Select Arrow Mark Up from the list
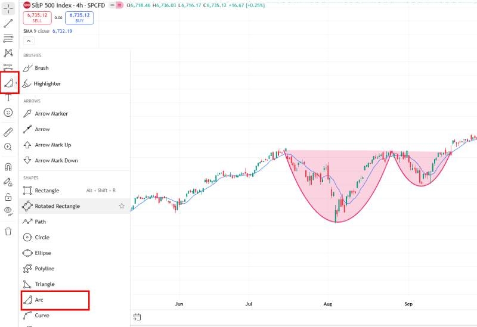 coord(52,145)
